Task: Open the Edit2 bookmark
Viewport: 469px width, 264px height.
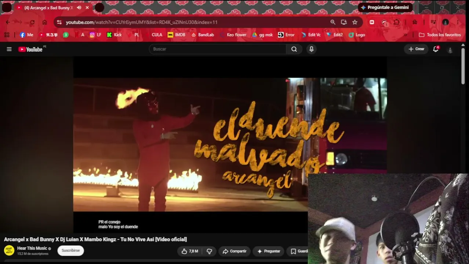Action: coord(334,35)
